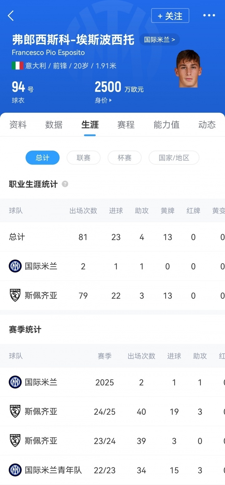Enable the 杯赛 filter
The image size is (225, 485).
click(124, 158)
